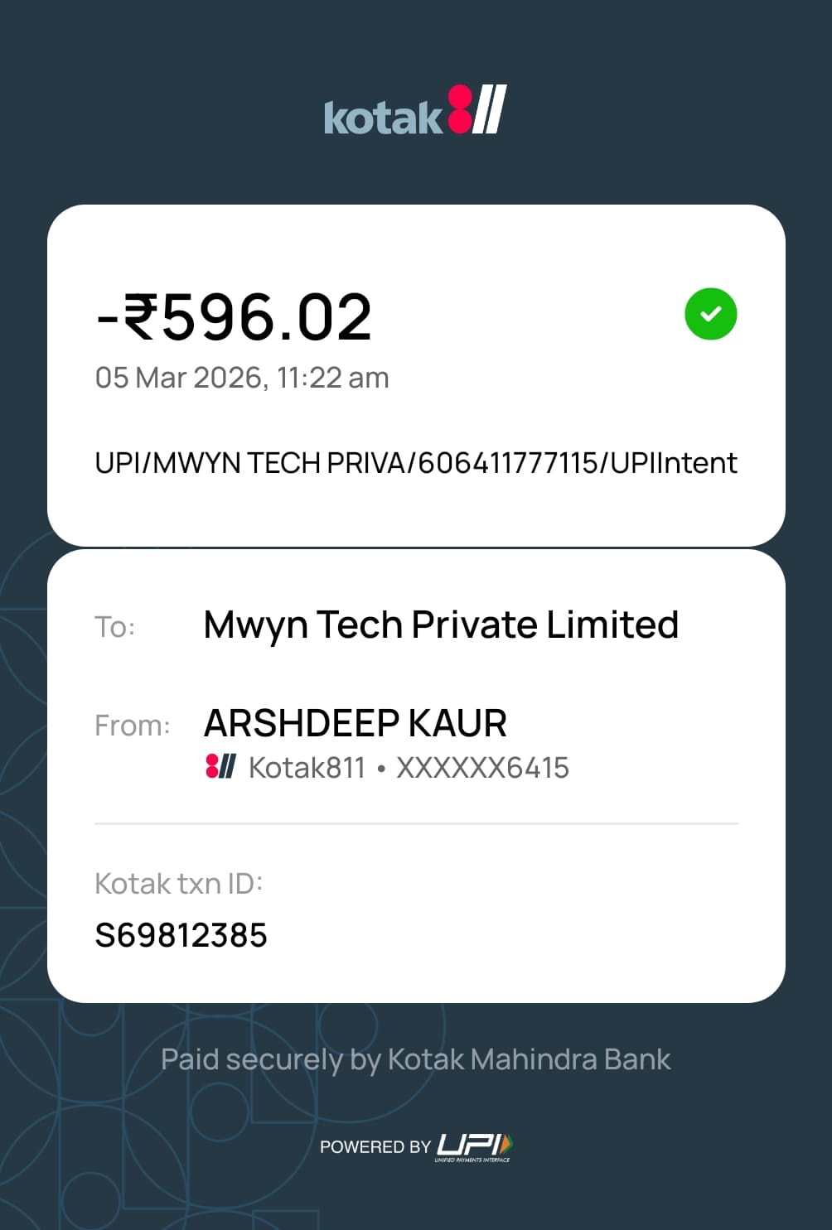Tap the rupee symbol in the amount
This screenshot has height=1230, width=832.
[142, 317]
